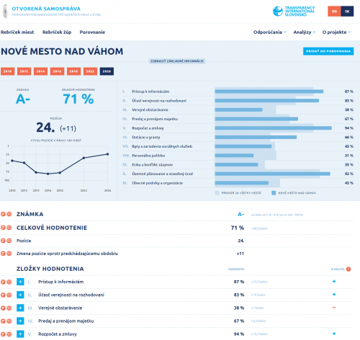Image resolution: width=360 pixels, height=340 pixels.
Task: Click the blue quality plus for Rozpočet a zmluvy
Action: point(334,334)
